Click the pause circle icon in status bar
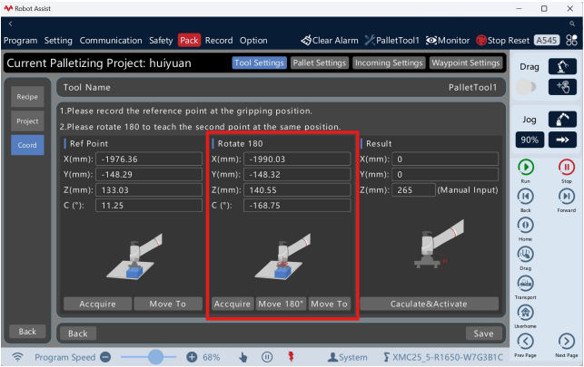The width and height of the screenshot is (584, 367). (267, 357)
